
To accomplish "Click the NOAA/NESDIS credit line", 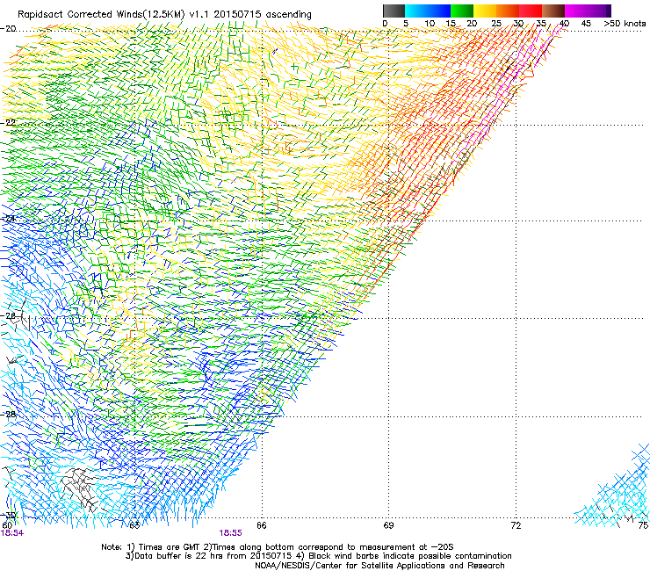I will (379, 566).
